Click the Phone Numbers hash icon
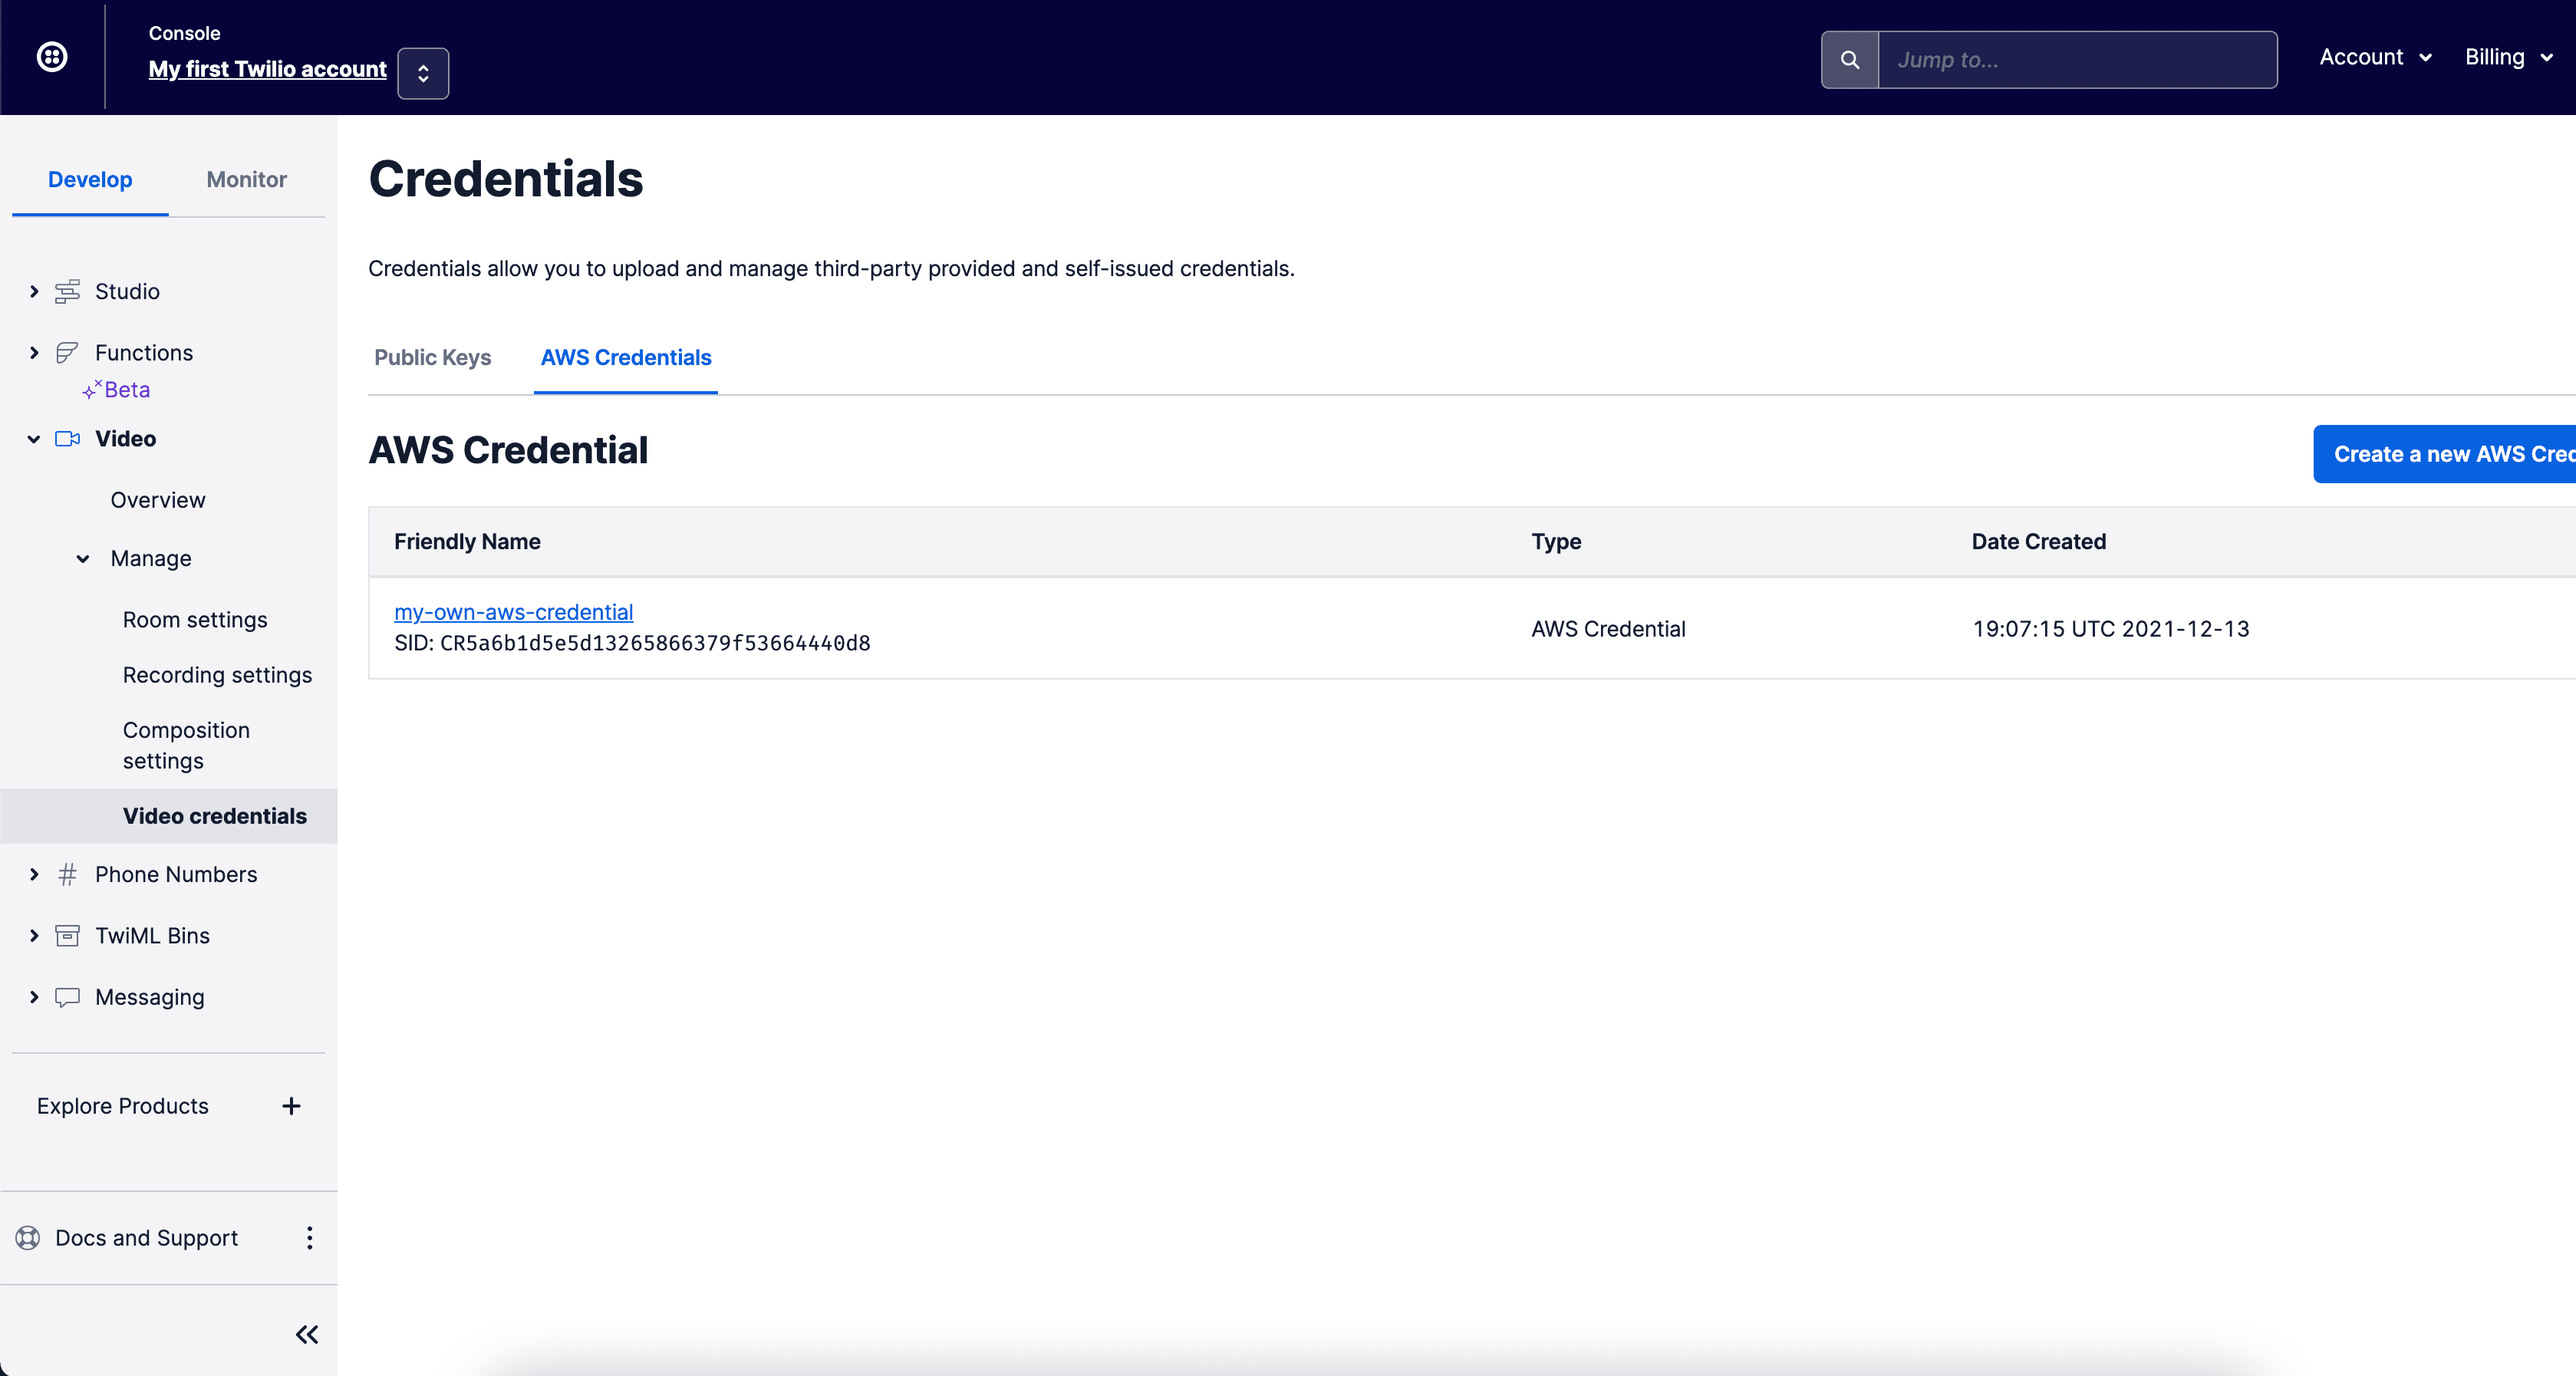 pyautogui.click(x=66, y=874)
